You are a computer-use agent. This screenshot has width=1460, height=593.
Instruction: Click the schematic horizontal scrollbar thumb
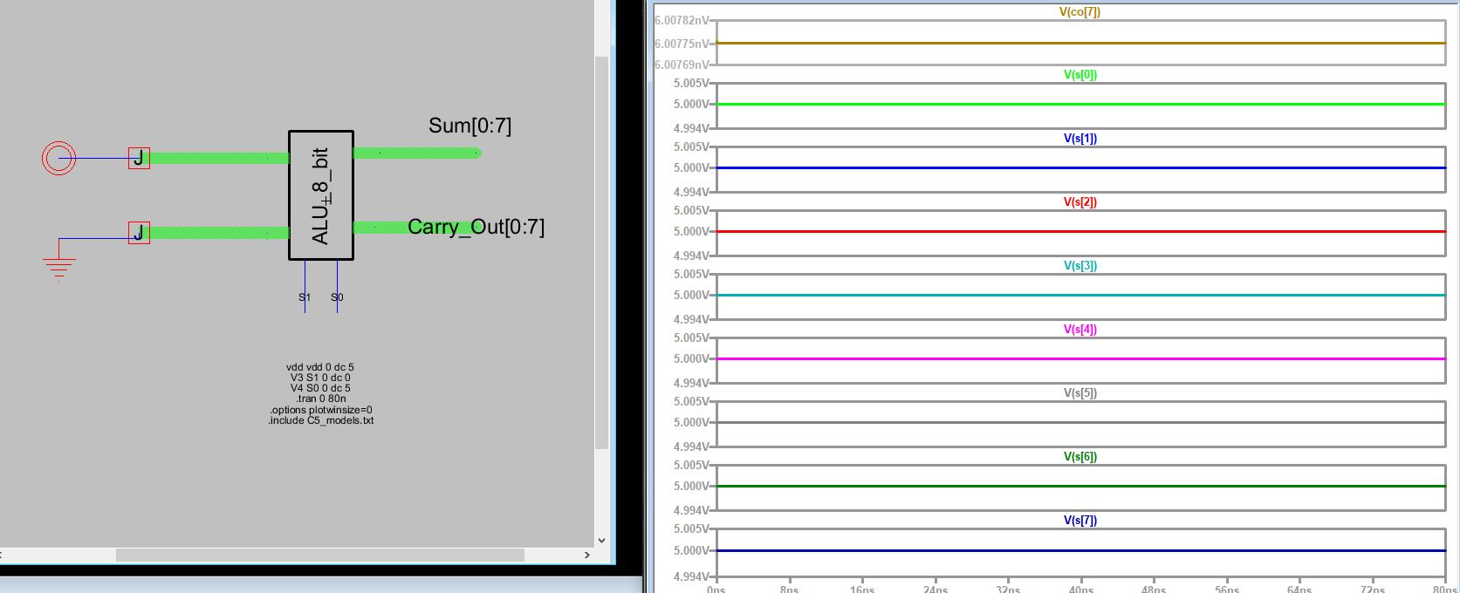click(319, 555)
